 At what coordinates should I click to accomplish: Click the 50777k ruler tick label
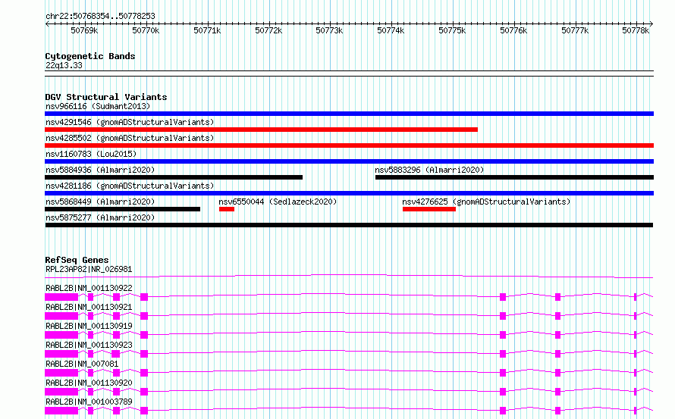(x=575, y=30)
